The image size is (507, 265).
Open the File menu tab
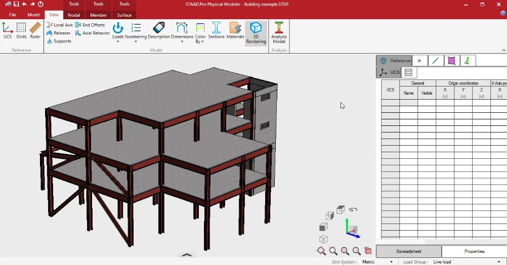coord(13,15)
